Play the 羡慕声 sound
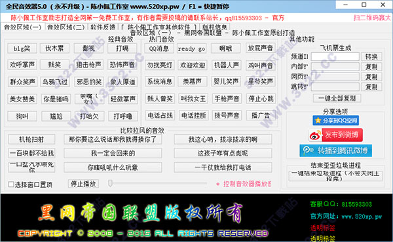This screenshot has width=393, height=242. pyautogui.click(x=192, y=82)
